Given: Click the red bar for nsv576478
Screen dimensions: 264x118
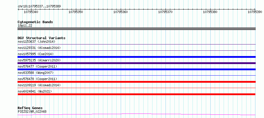Looking at the screenshot, I should pyautogui.click(x=136, y=82).
